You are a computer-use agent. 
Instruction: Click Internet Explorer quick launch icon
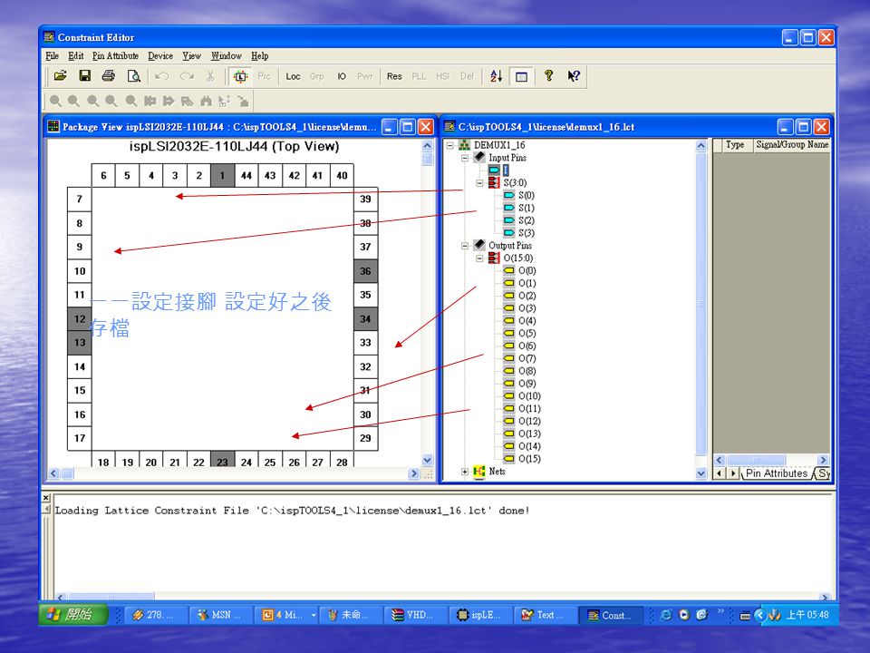[x=666, y=615]
